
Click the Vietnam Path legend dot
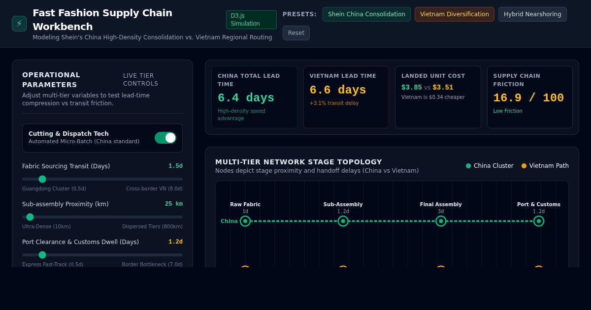(524, 166)
